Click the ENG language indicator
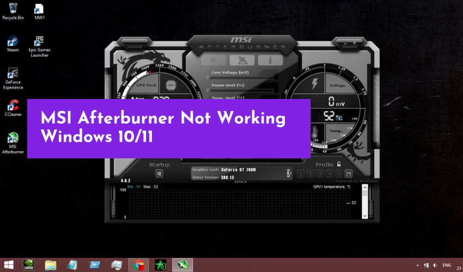This screenshot has height=272, width=463. tap(447, 265)
